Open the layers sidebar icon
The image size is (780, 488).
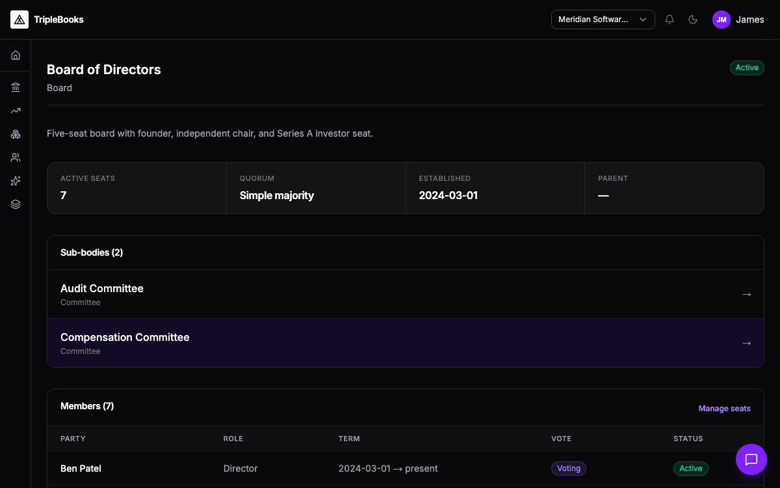click(x=16, y=204)
